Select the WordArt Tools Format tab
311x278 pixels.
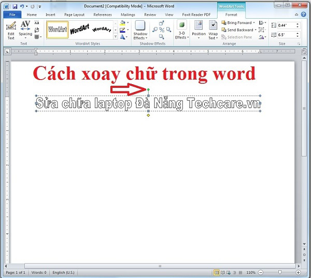pyautogui.click(x=231, y=15)
